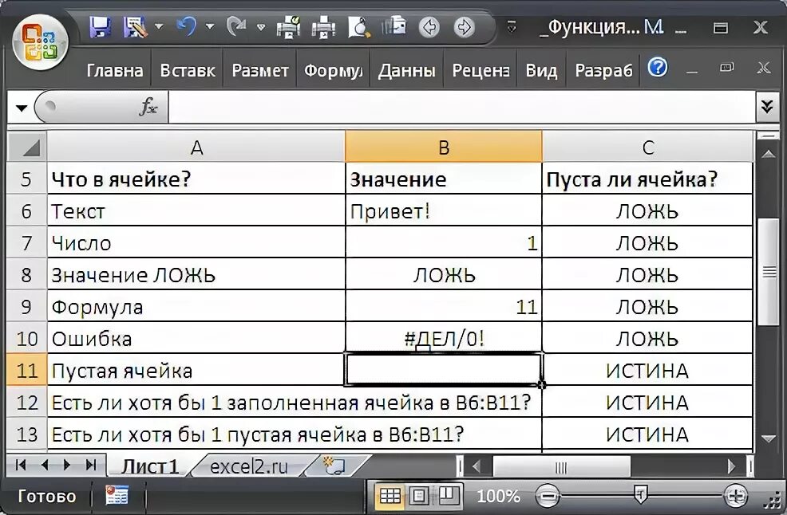The height and width of the screenshot is (515, 787).
Task: Click the macro recording icon in status bar
Action: [x=117, y=495]
